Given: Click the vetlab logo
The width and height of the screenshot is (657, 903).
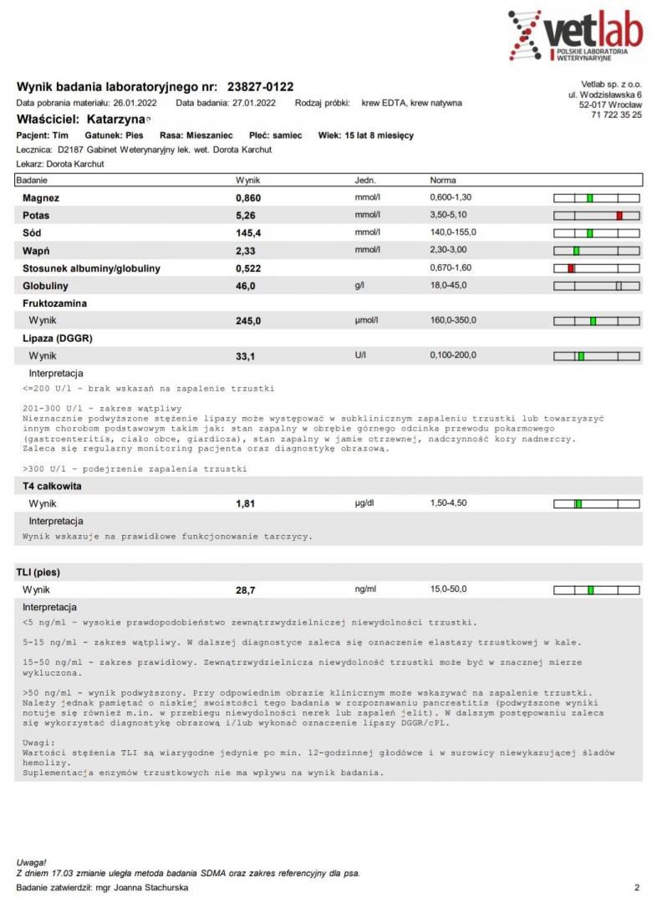Looking at the screenshot, I should pyautogui.click(x=574, y=36).
